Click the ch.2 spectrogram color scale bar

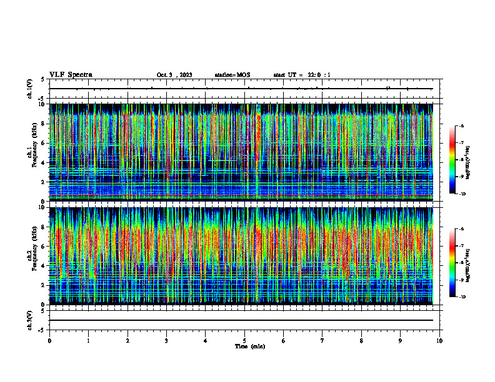pos(452,263)
